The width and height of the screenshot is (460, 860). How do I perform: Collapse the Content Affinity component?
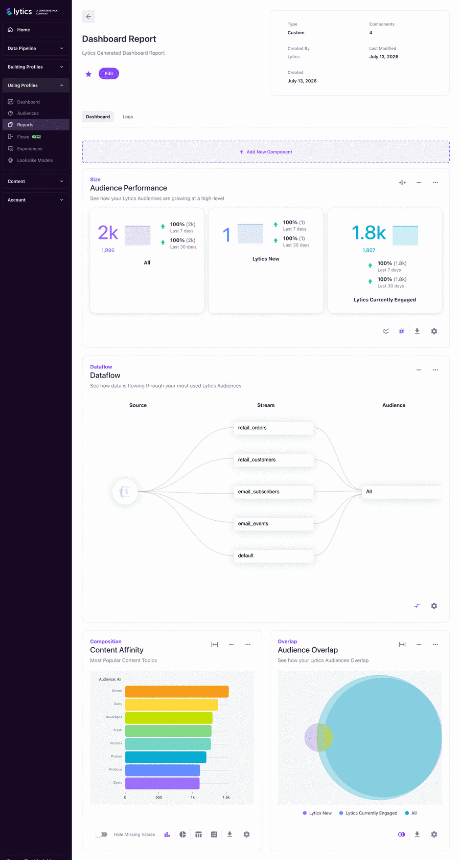[231, 645]
